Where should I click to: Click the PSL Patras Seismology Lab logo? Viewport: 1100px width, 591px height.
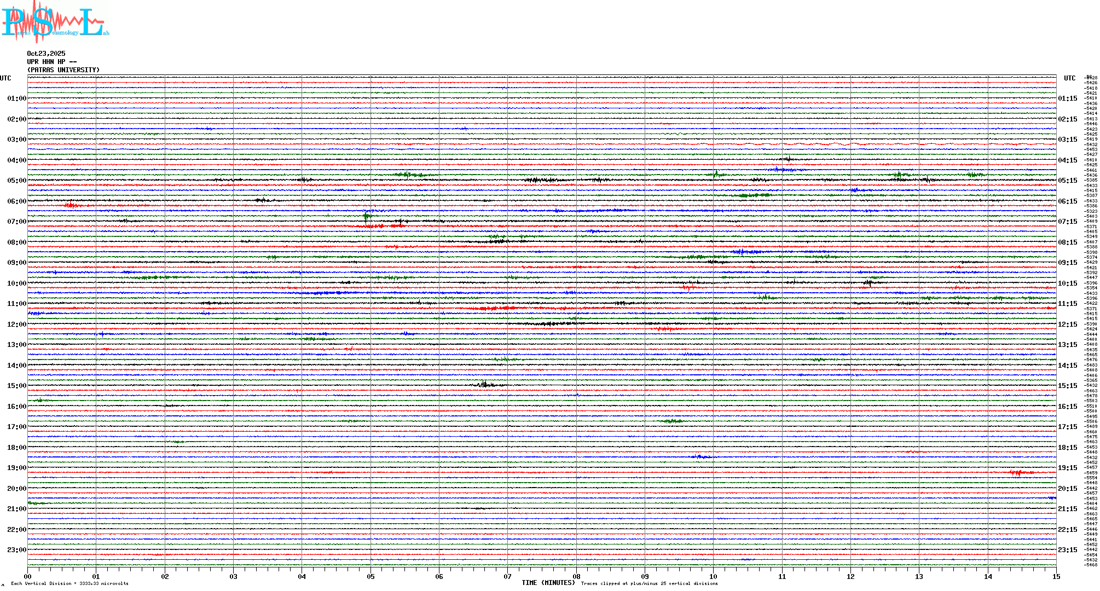(55, 22)
